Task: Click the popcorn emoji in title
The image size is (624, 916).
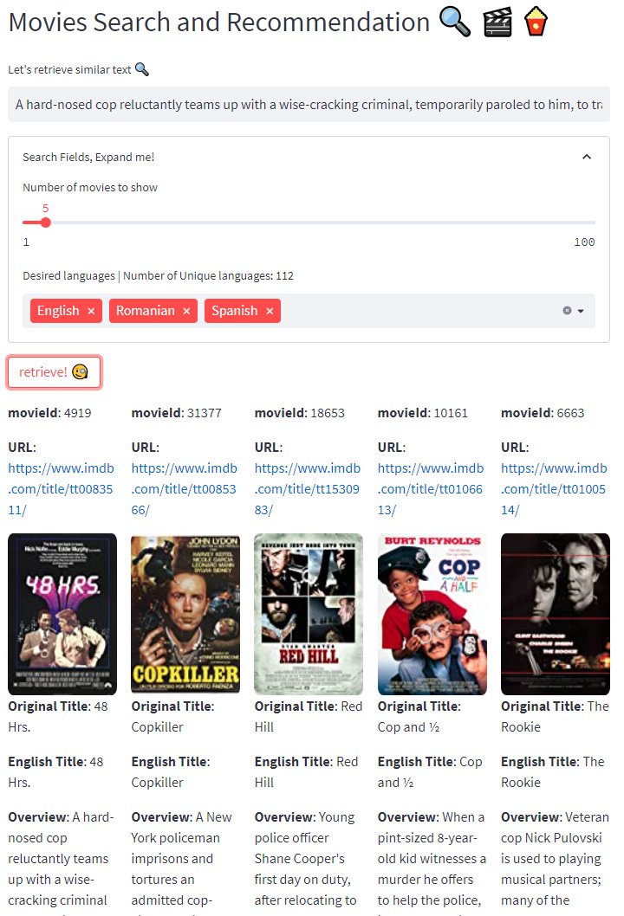Action: point(535,23)
